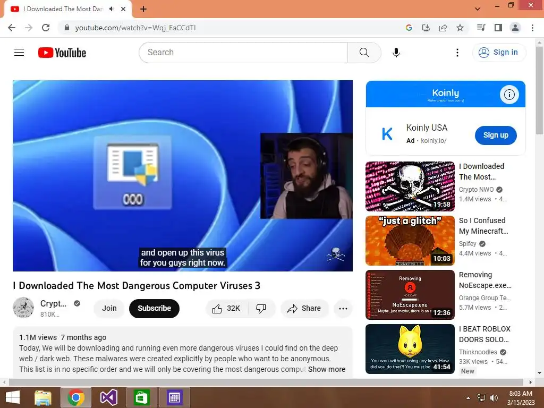Open Spifey channel name
The height and width of the screenshot is (408, 544).
(x=467, y=243)
